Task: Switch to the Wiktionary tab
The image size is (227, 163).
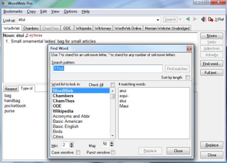Action: click(103, 28)
